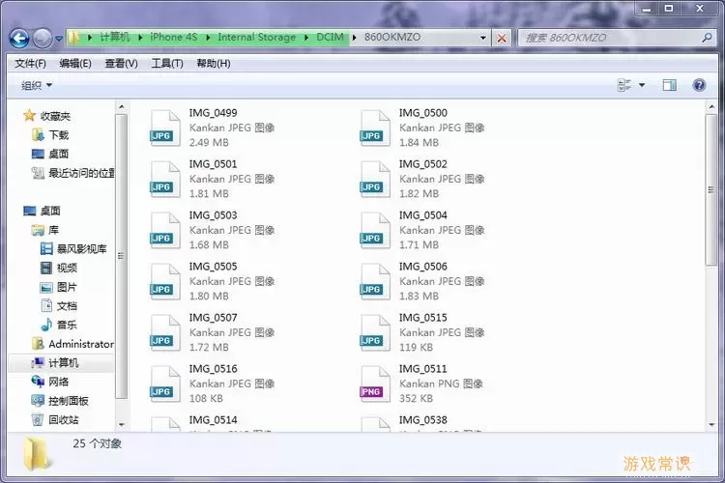725x483 pixels.
Task: Open the 视频 library
Action: (x=59, y=269)
